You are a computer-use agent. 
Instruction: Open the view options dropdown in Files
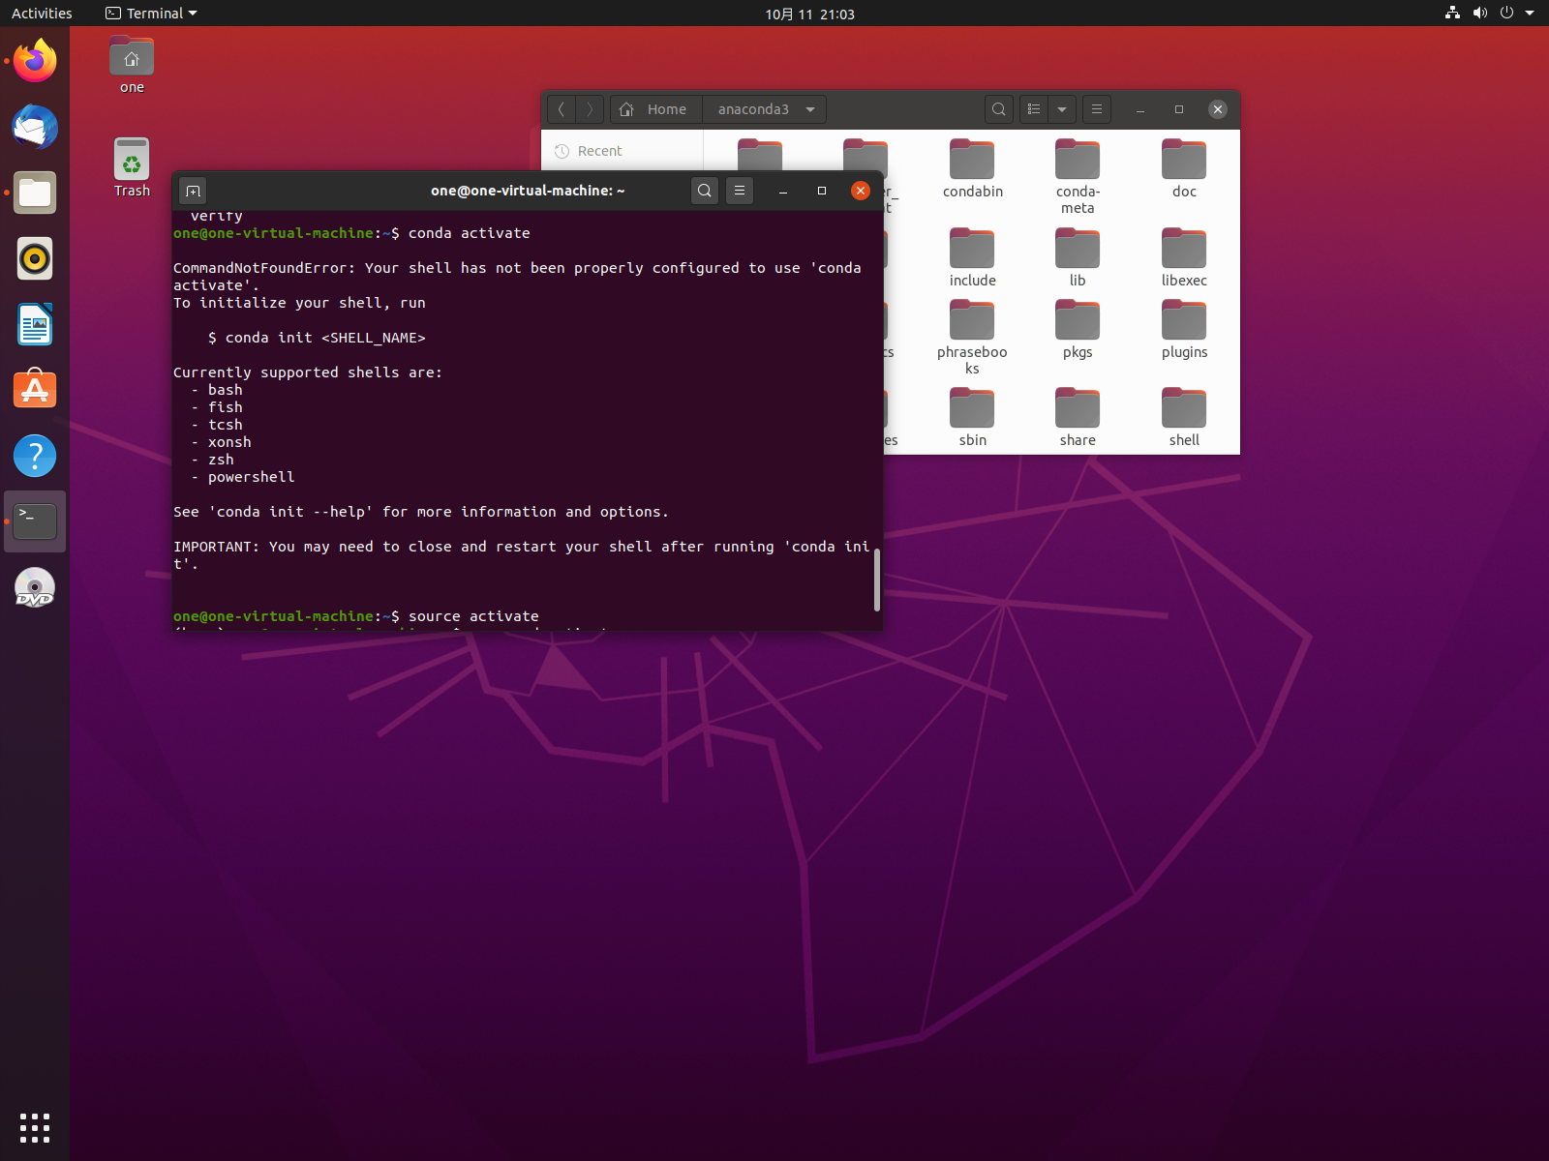1062,109
